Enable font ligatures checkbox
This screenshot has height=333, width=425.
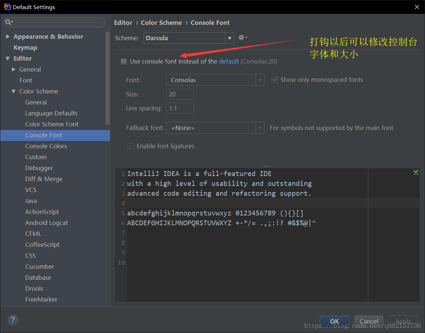pyautogui.click(x=131, y=146)
